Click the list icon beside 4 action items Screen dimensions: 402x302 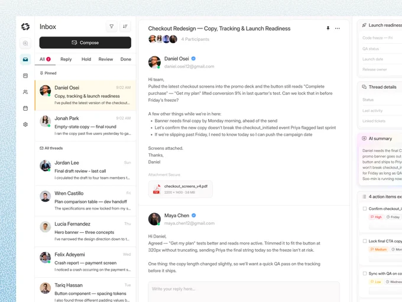coord(364,197)
